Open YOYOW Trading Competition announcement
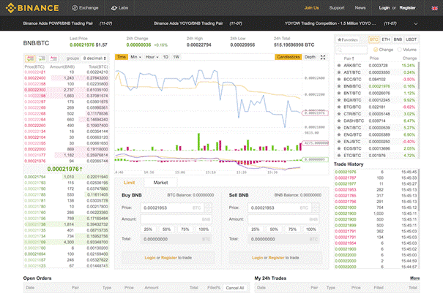This screenshot has height=293, width=443. pos(330,23)
